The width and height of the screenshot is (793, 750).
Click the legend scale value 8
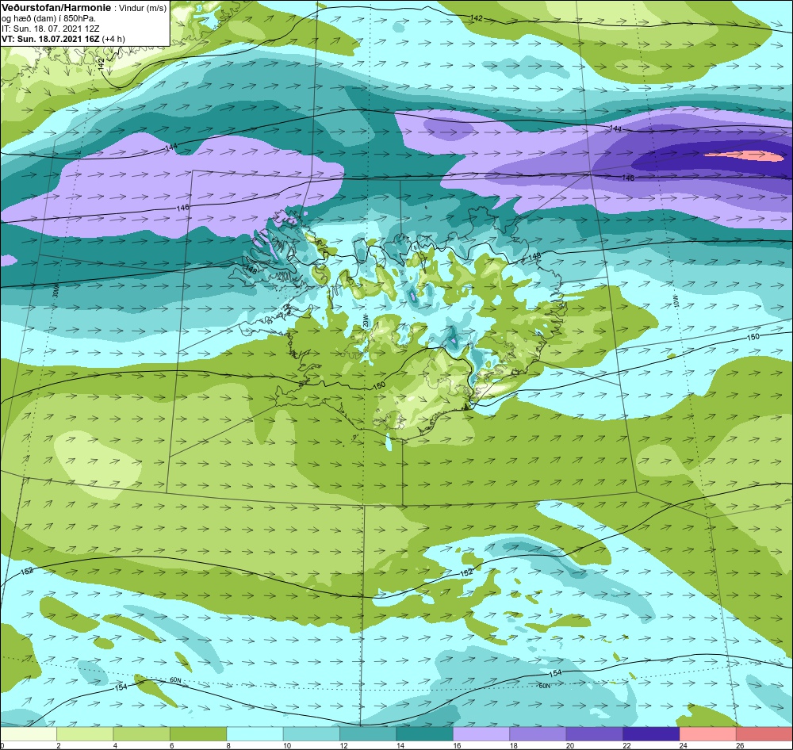(228, 745)
